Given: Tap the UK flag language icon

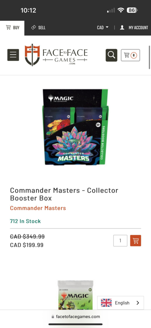Looking at the screenshot, I should 106,303.
